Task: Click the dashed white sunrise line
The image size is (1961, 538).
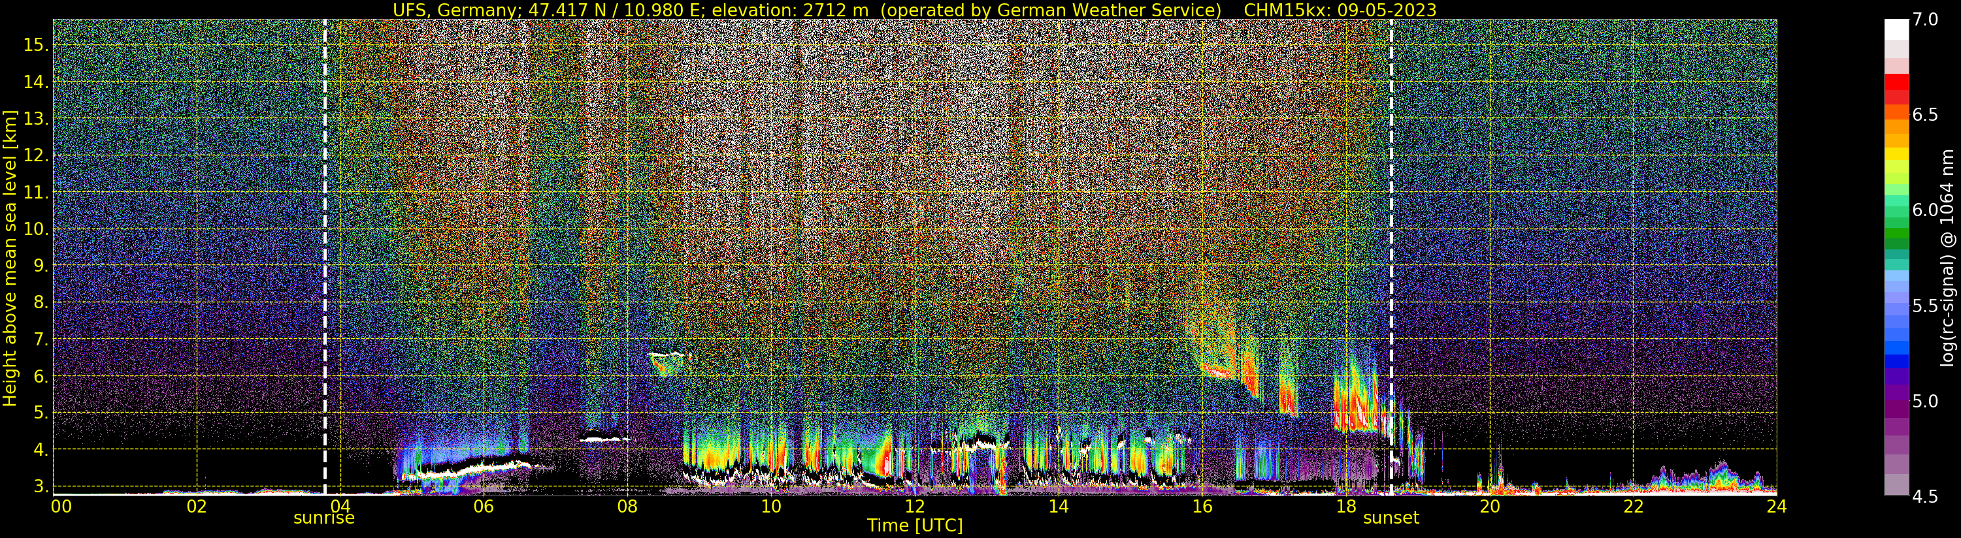Action: point(325,257)
